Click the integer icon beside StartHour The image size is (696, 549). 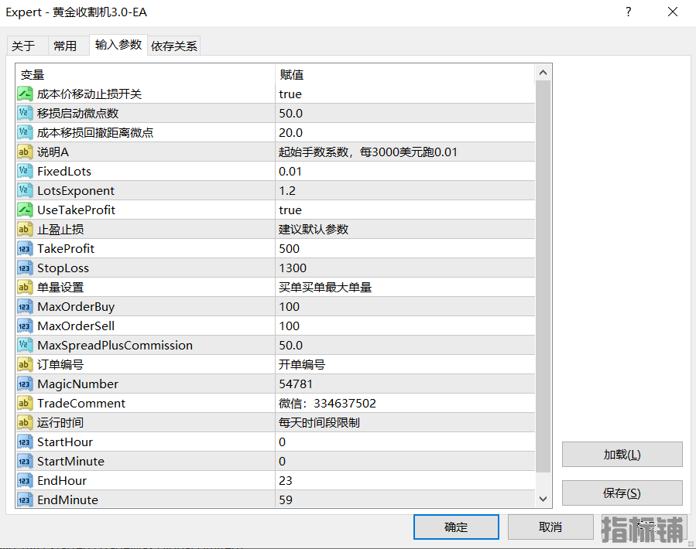click(25, 442)
